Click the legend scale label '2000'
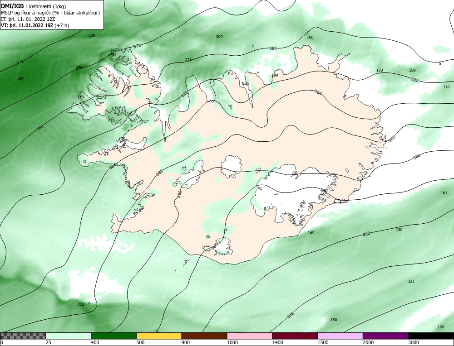The height and width of the screenshot is (346, 454). coord(368,342)
